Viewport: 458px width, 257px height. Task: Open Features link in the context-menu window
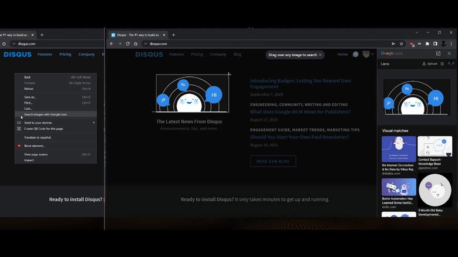(x=45, y=55)
